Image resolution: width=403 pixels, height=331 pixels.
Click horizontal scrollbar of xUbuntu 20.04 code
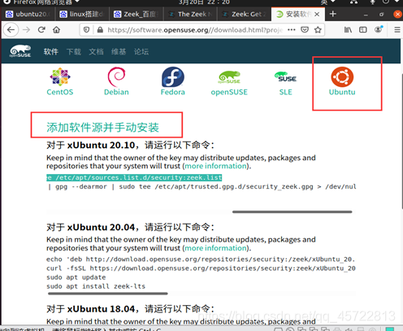108,294
